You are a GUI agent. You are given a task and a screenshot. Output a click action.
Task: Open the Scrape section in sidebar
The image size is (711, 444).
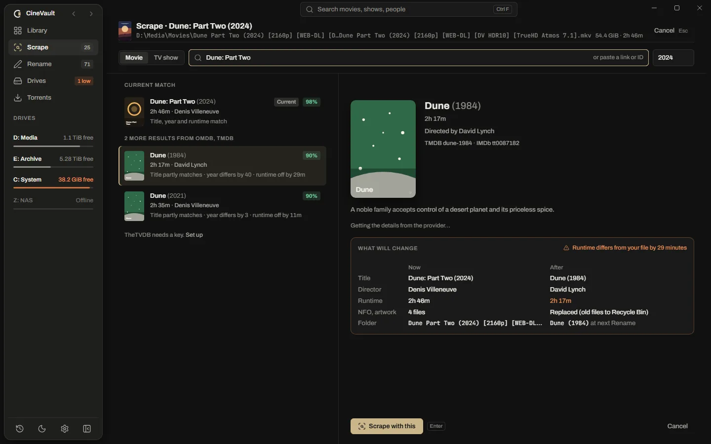click(53, 47)
